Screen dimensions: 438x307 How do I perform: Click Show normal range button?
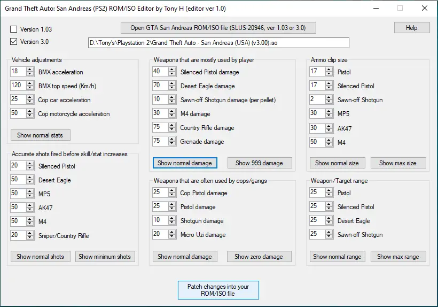(337, 256)
